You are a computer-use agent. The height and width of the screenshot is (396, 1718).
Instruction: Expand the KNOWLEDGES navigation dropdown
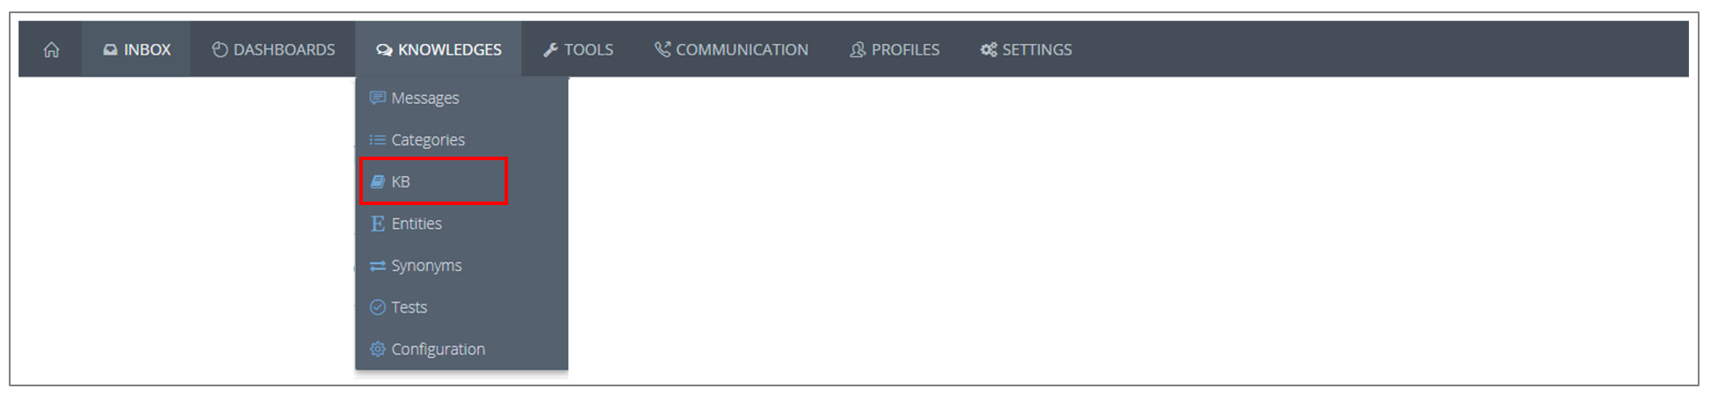(439, 49)
